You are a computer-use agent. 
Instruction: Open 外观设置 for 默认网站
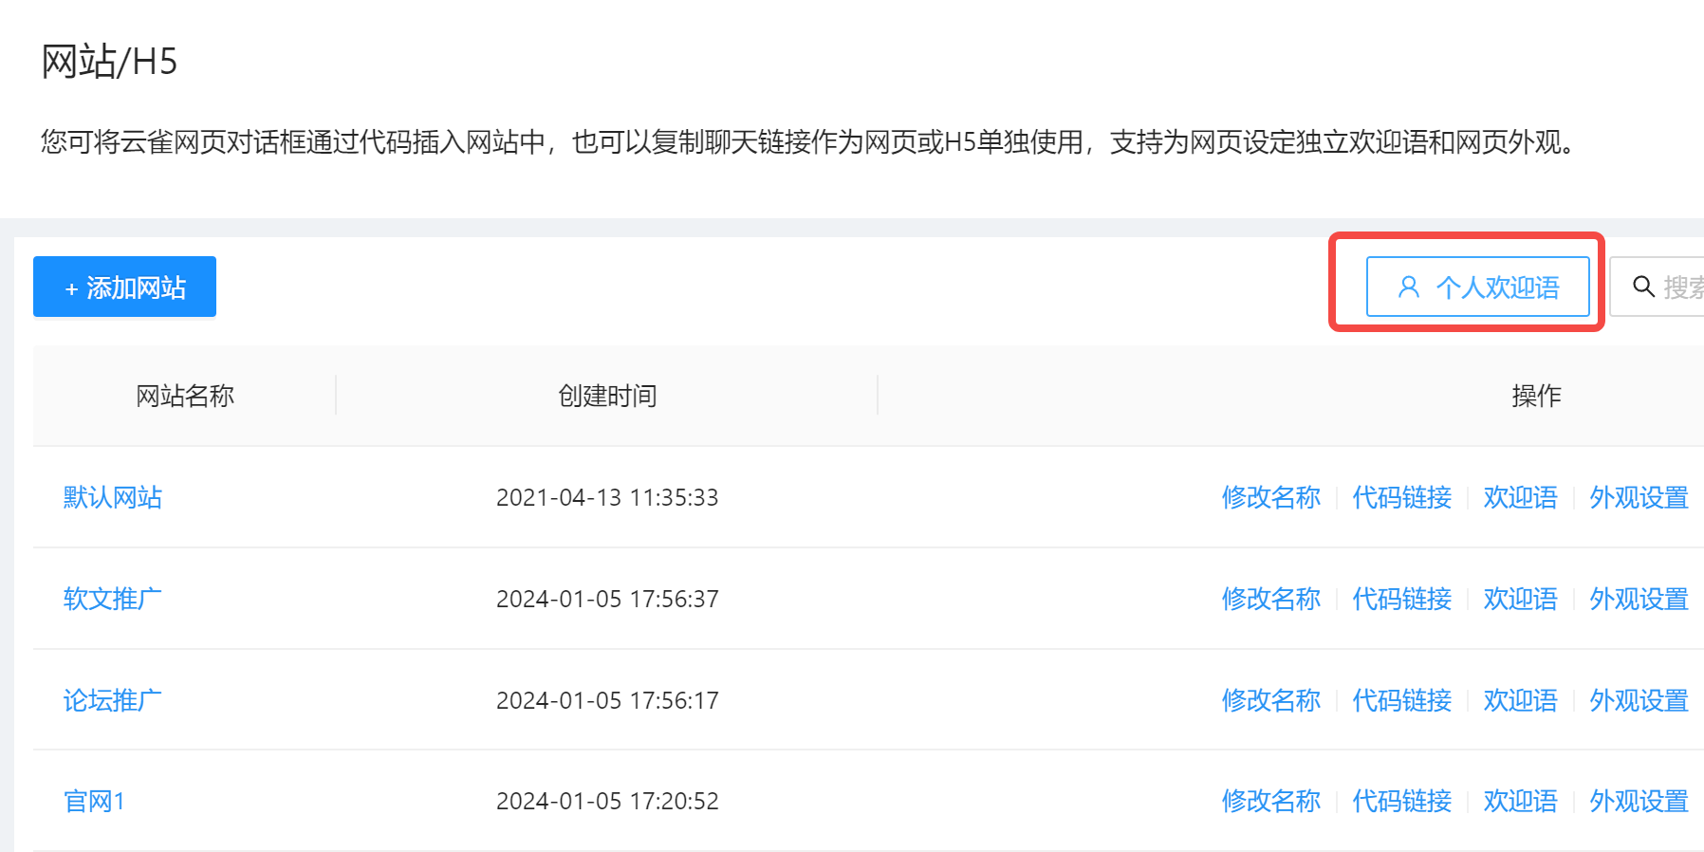coord(1639,497)
